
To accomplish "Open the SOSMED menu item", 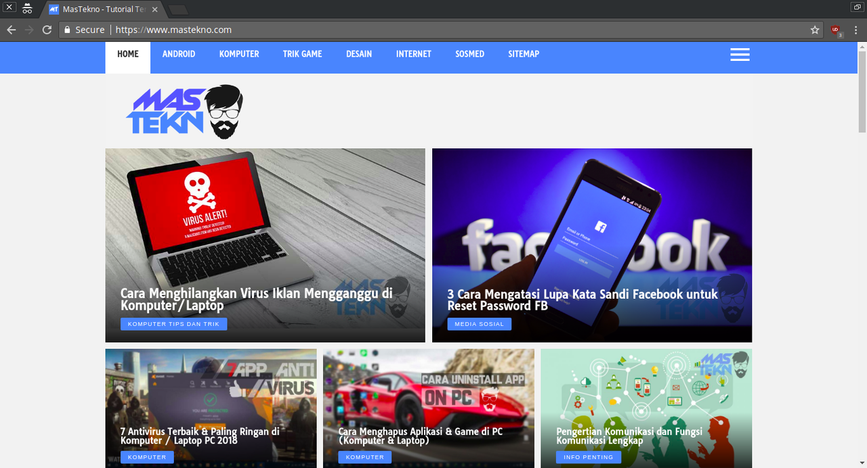I will coord(469,54).
